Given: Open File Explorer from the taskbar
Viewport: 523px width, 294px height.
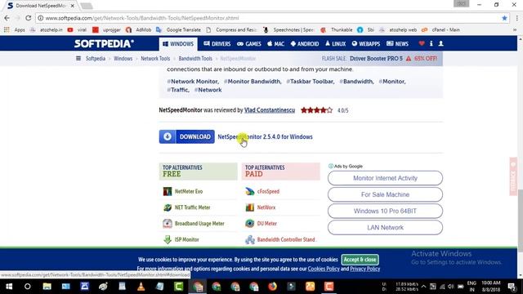Looking at the screenshot, I should coord(47,287).
